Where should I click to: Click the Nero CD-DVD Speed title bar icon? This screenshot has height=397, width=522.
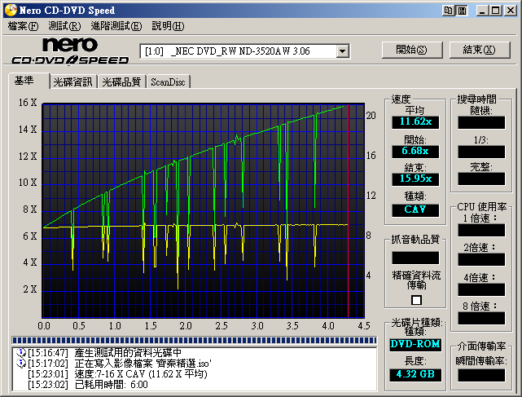tap(11, 10)
